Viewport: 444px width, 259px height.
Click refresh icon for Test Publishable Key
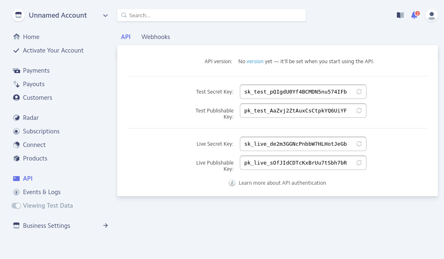point(359,111)
